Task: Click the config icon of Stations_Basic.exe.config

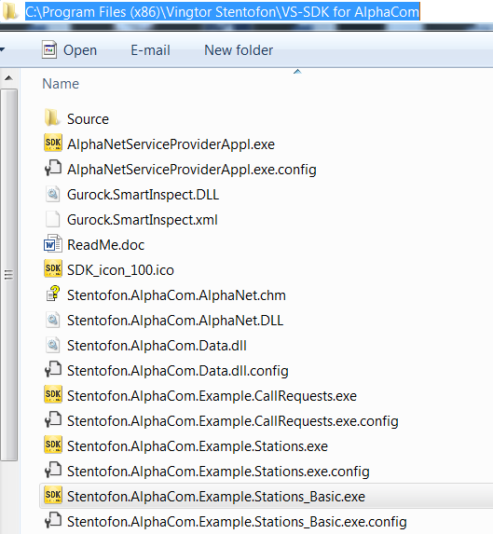Action: (x=53, y=520)
